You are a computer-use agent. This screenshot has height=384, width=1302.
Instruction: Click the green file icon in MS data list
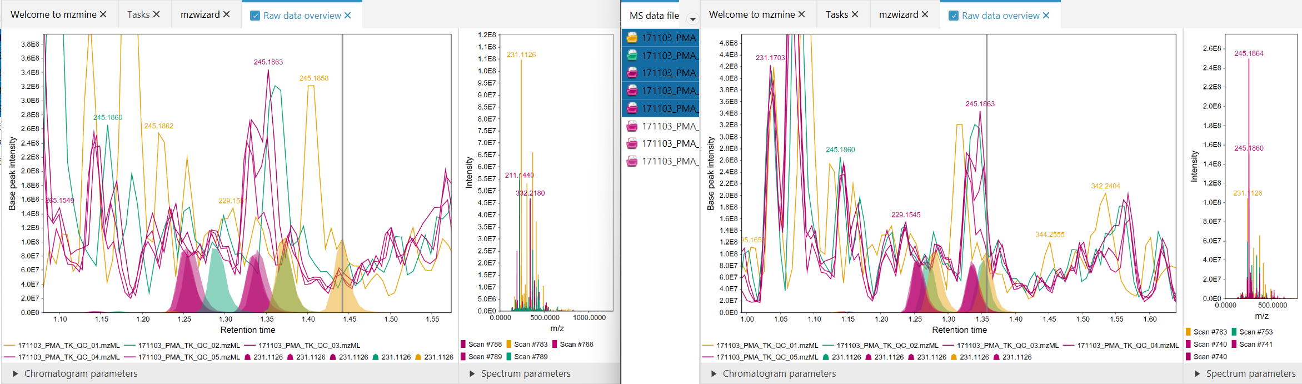[x=632, y=56]
